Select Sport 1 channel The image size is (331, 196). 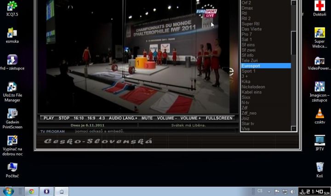[248, 71]
